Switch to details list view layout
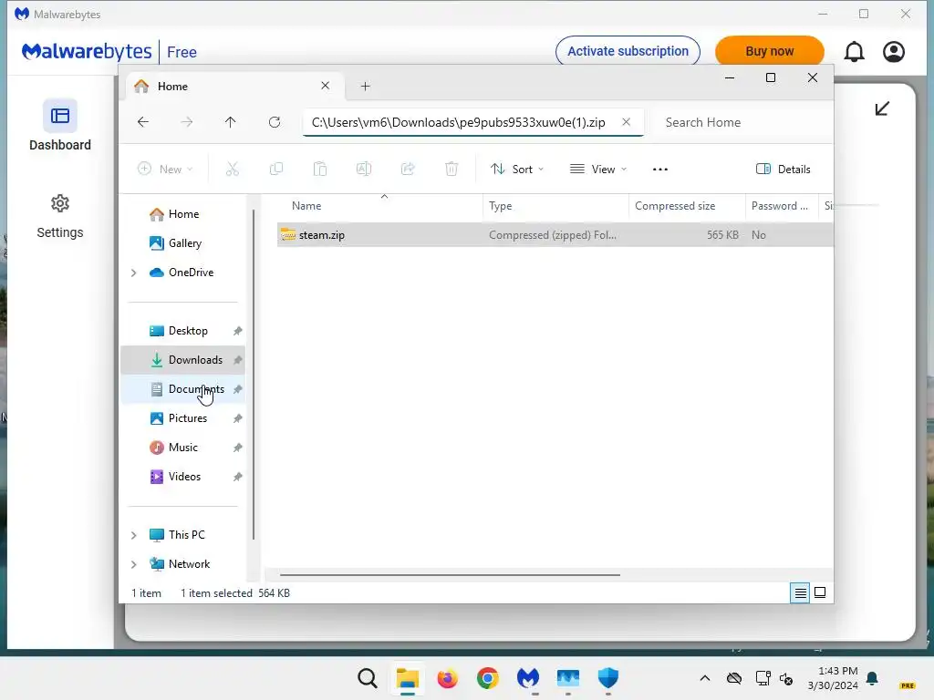 pos(800,592)
